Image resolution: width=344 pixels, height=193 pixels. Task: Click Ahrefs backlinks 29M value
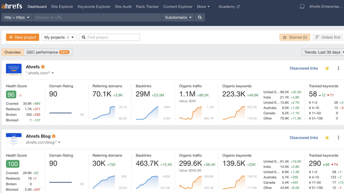(x=142, y=94)
